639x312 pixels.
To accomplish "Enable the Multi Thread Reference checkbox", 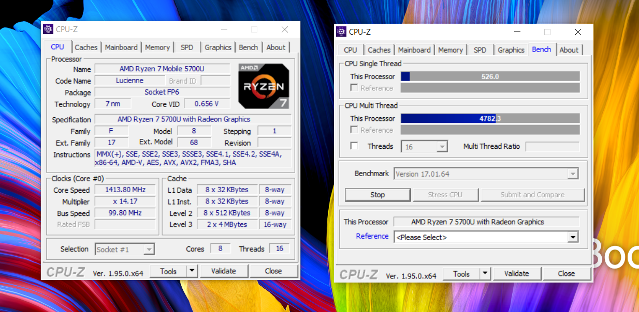I will click(354, 130).
